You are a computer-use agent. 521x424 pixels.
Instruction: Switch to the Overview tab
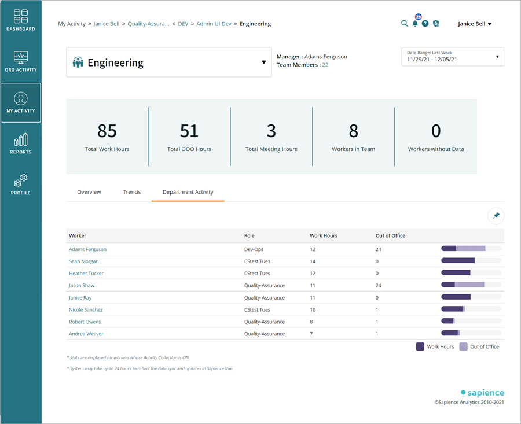click(89, 192)
